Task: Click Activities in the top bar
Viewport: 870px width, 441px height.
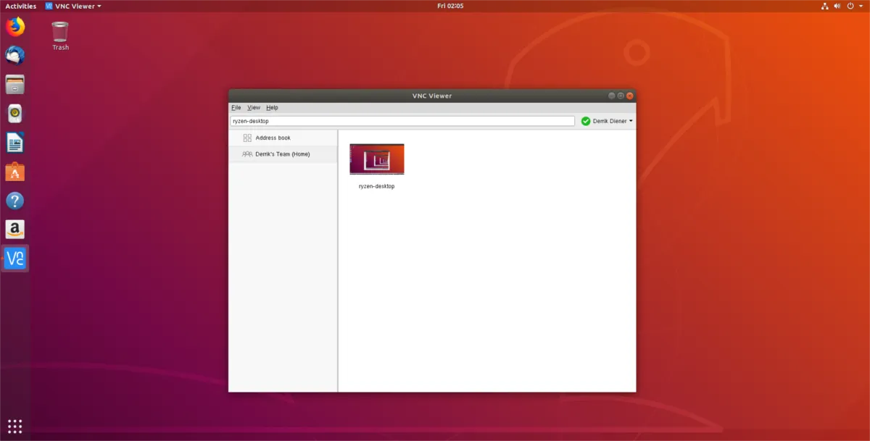Action: (20, 6)
